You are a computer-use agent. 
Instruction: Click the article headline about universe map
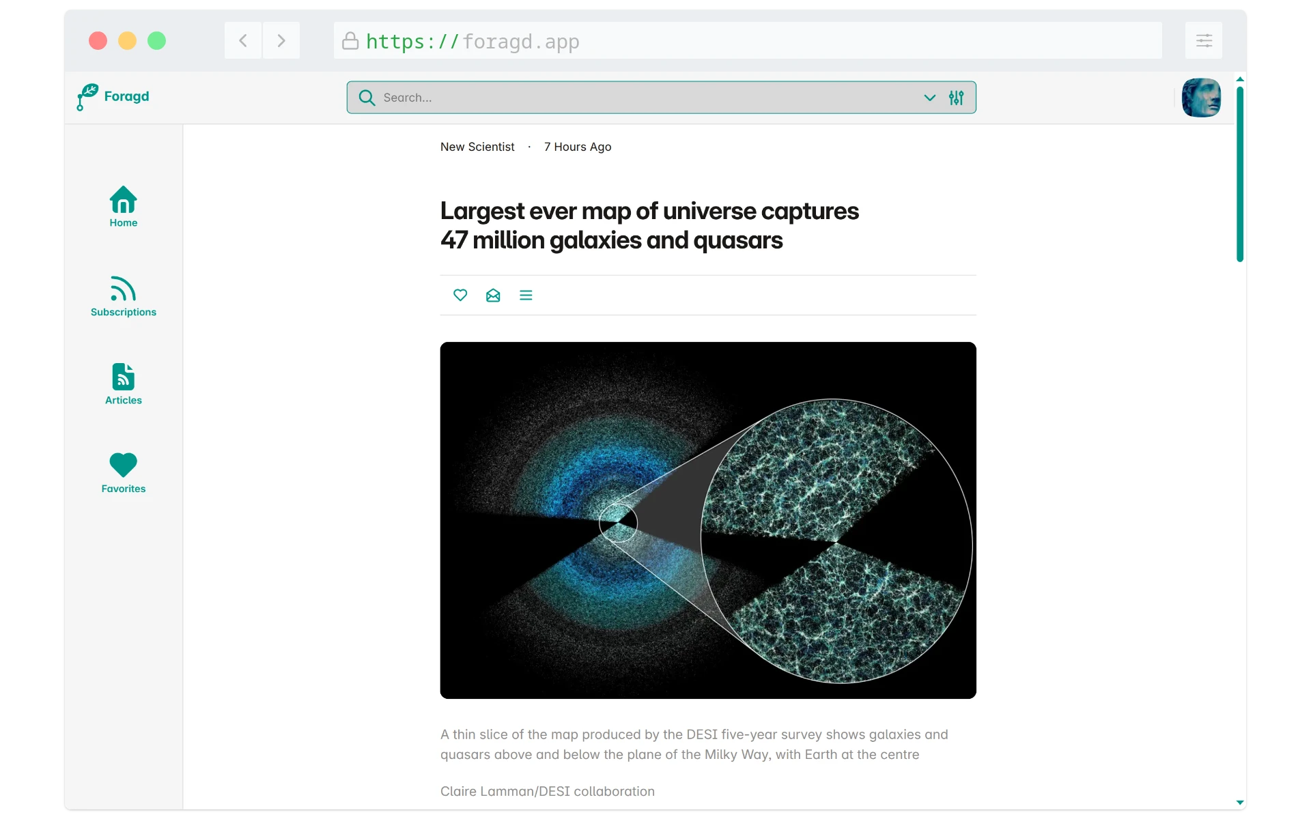click(x=649, y=225)
